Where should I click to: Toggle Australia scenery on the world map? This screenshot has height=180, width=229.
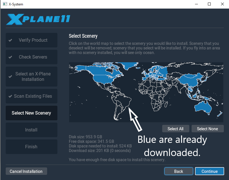[x=203, y=107]
